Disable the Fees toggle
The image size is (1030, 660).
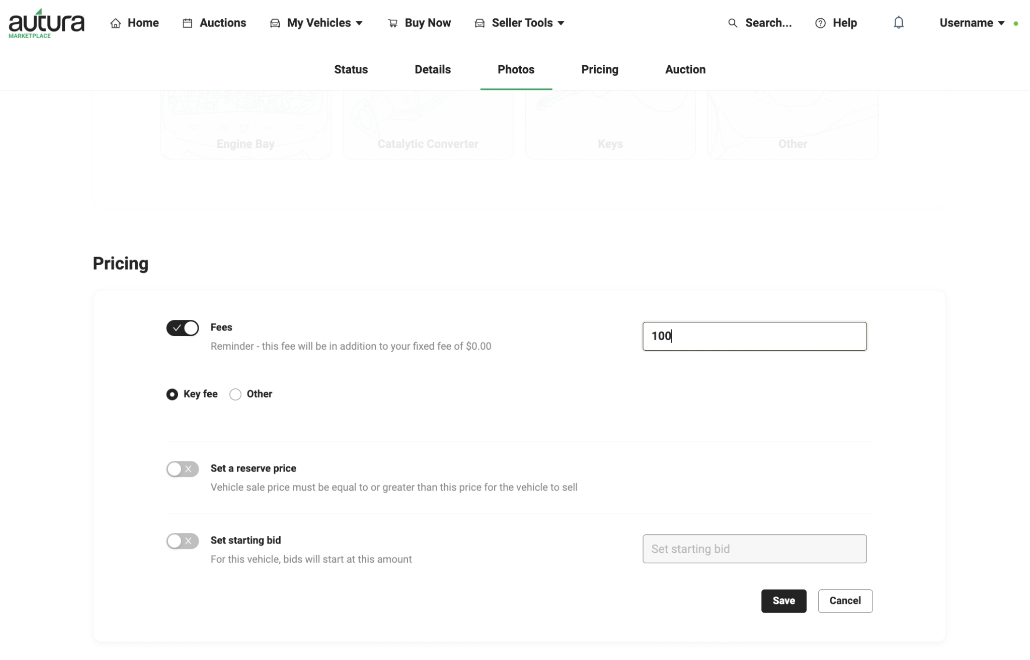coord(183,328)
